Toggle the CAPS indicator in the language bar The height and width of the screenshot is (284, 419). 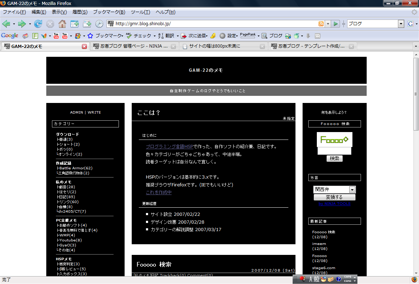(x=348, y=277)
